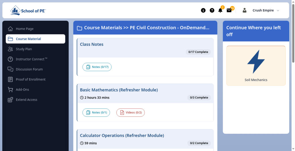Open the help question mark icon

tap(212, 10)
